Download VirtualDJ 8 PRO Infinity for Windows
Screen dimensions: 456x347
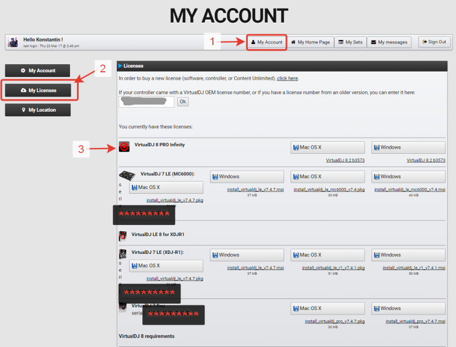(x=409, y=147)
